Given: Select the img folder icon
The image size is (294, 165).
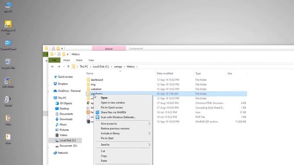Looking at the screenshot, I should [x=88, y=84].
